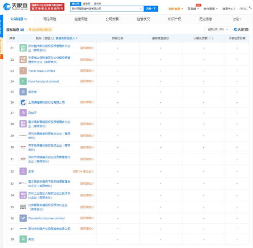Open the 马和平 shareholder link
This screenshot has height=248, width=253.
pos(32,113)
